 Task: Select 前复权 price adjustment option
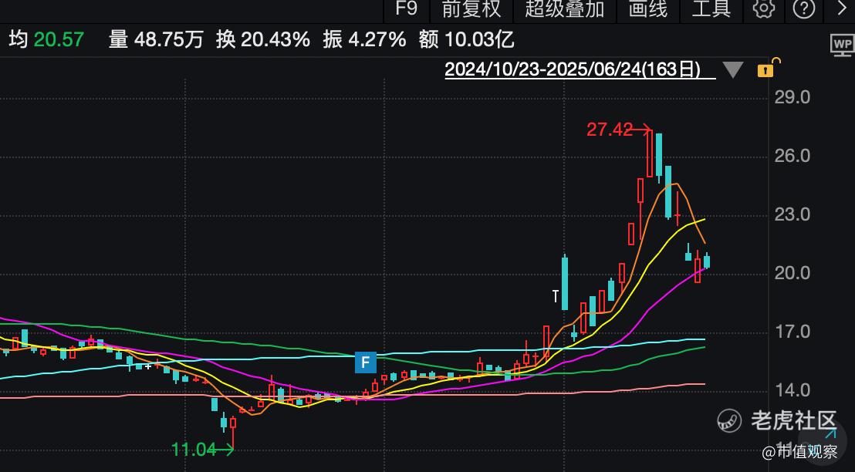(471, 8)
